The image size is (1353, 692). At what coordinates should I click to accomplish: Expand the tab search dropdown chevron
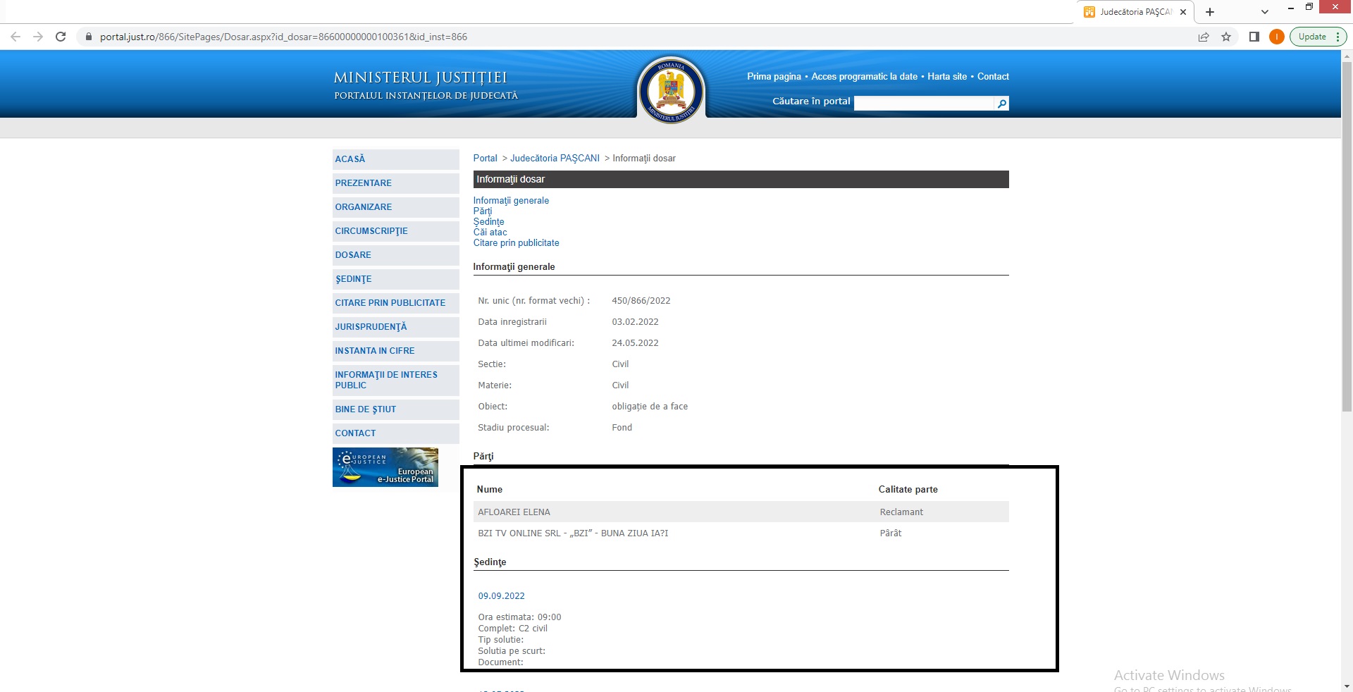1265,12
